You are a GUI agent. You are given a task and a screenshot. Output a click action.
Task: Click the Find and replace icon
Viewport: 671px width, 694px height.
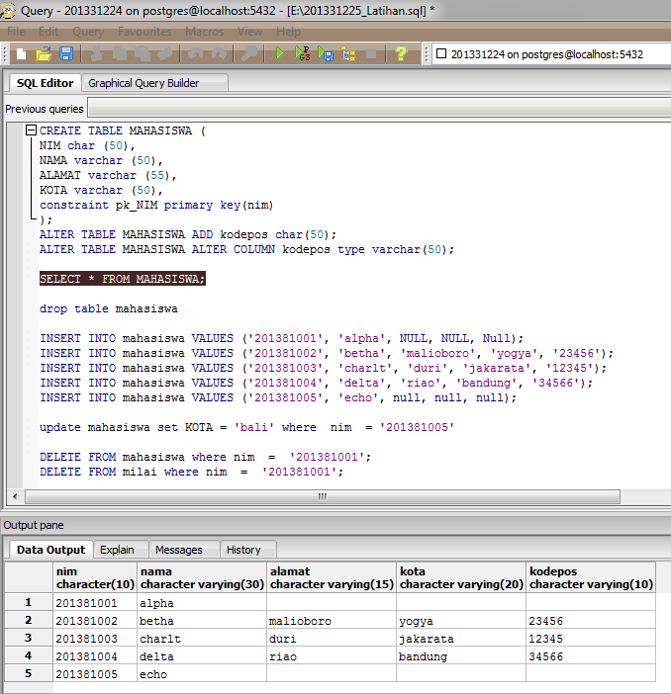pyautogui.click(x=249, y=54)
